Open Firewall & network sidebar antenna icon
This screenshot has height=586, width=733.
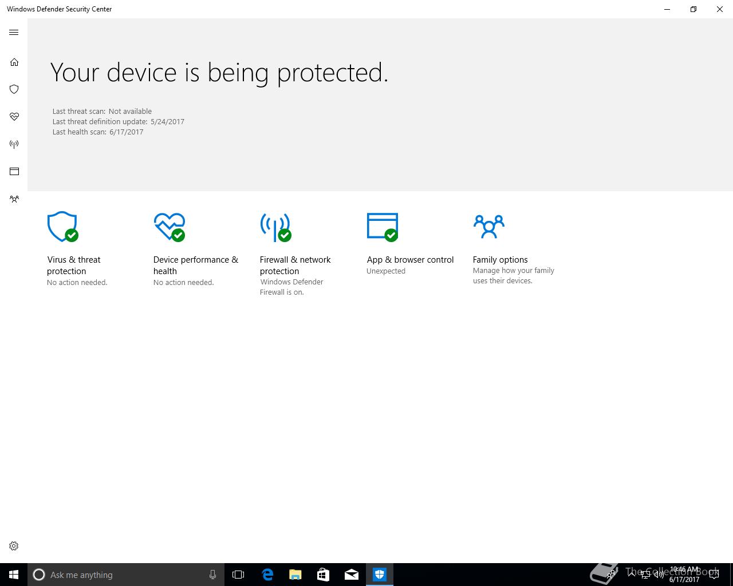point(14,144)
